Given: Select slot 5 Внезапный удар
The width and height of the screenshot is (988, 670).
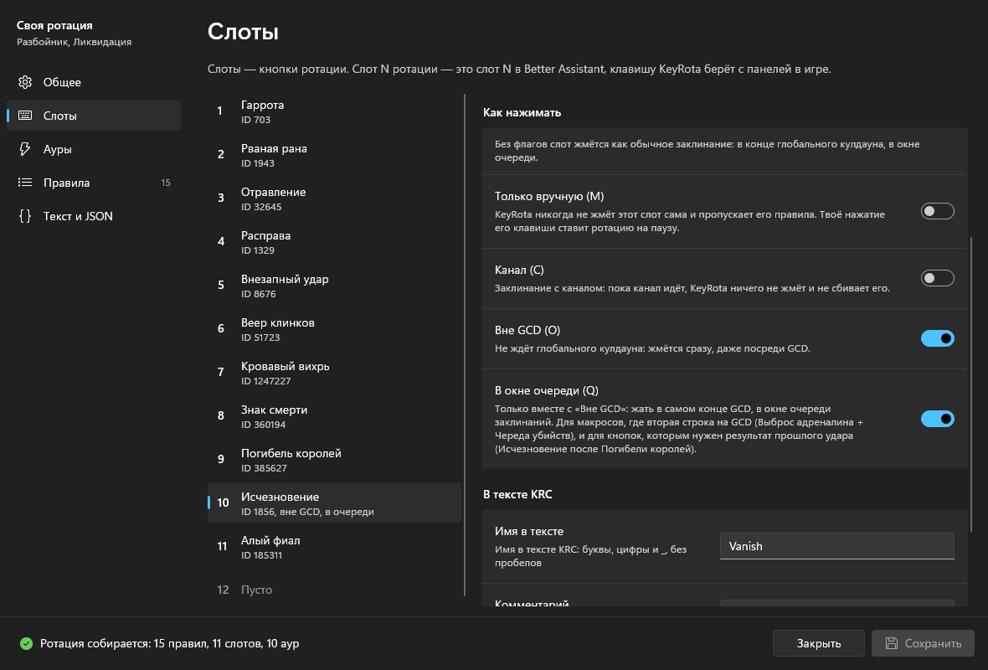Looking at the screenshot, I should (x=334, y=286).
